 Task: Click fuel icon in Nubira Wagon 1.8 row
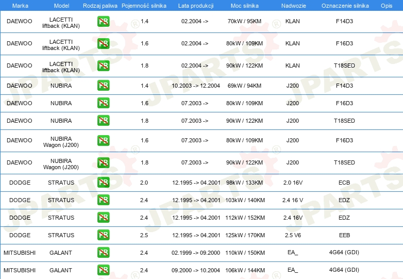pyautogui.click(x=103, y=162)
